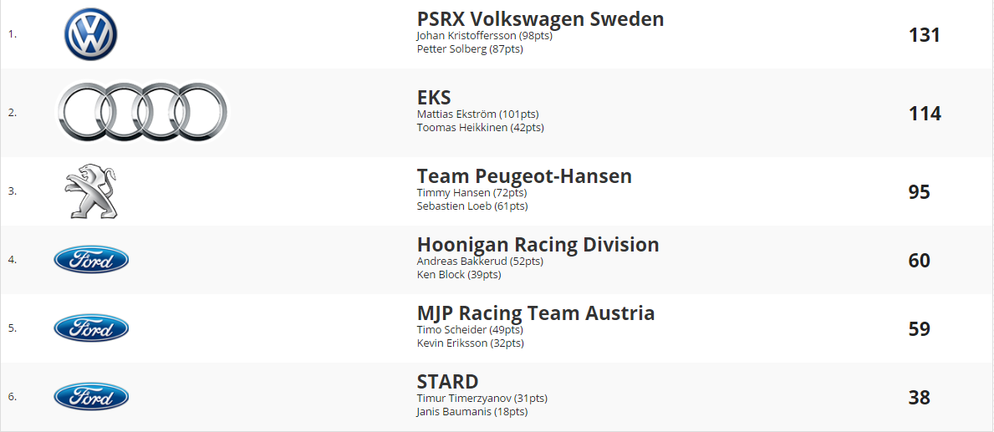Click EKS's 114 points total
This screenshot has width=994, height=432.
pyautogui.click(x=925, y=114)
